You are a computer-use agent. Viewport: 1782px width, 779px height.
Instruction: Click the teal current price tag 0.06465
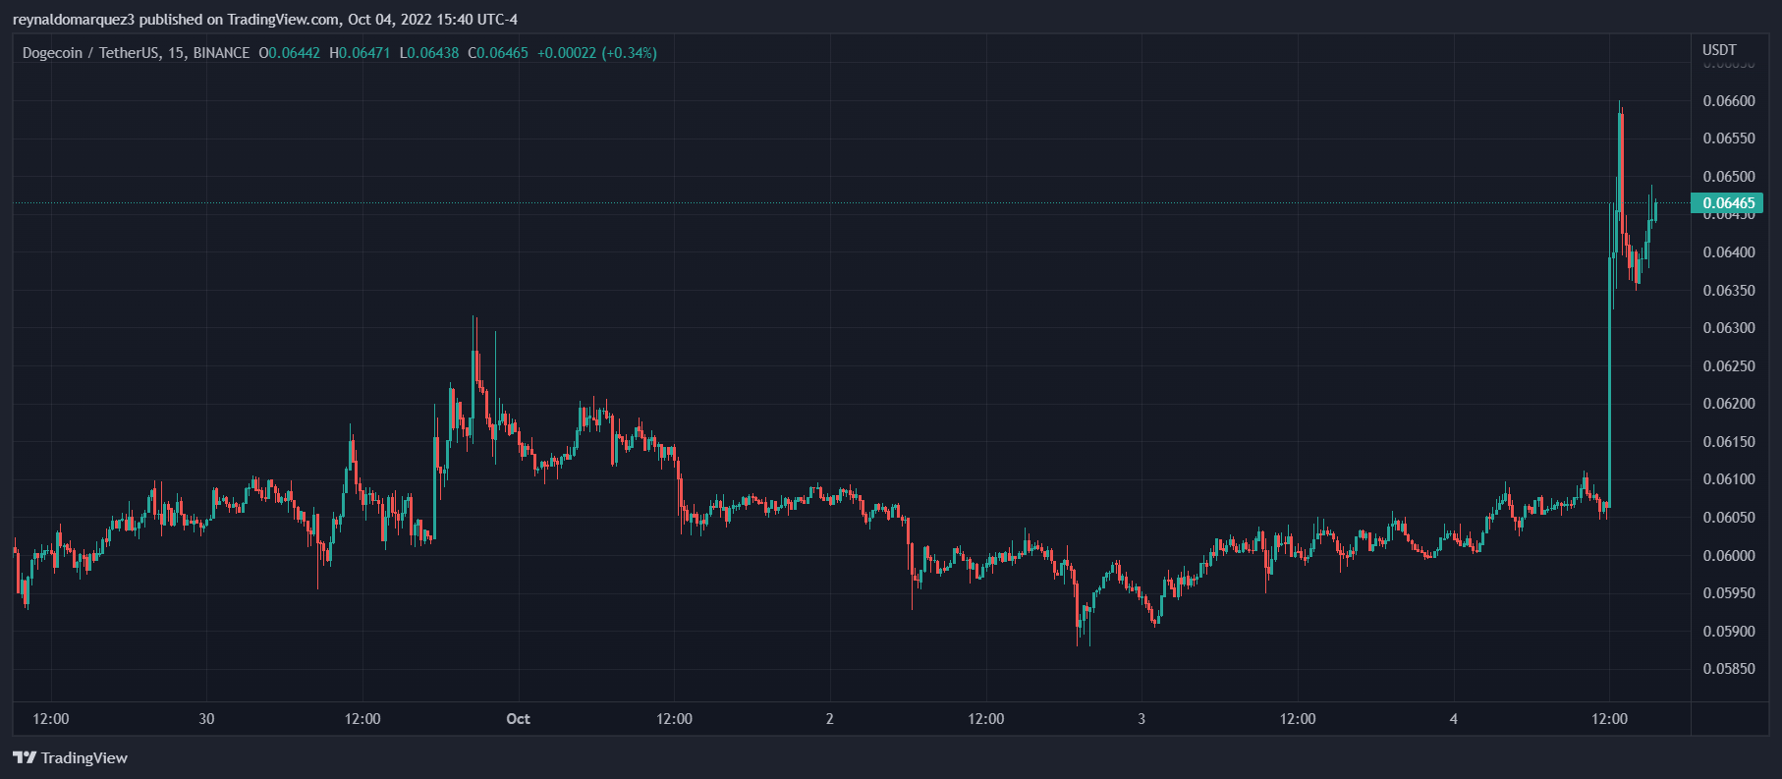[1727, 203]
